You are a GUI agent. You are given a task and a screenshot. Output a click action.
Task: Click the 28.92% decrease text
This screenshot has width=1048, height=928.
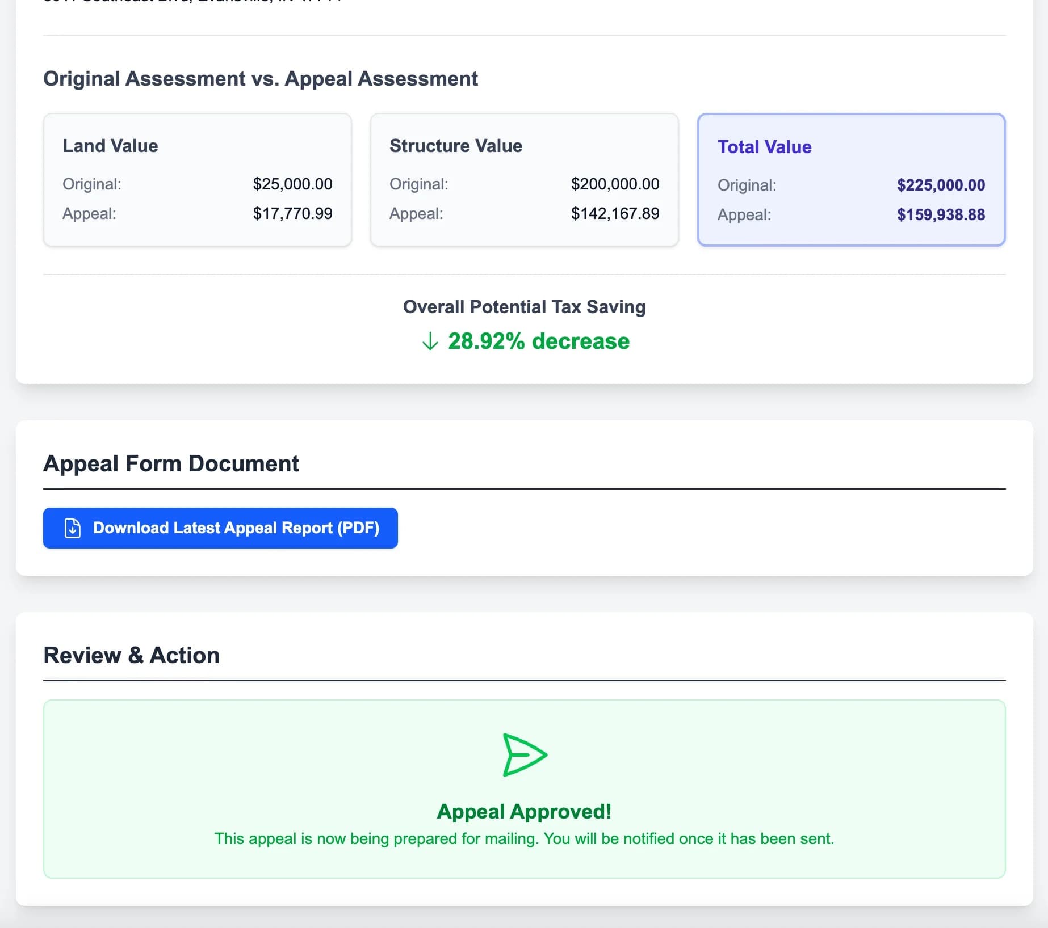pyautogui.click(x=538, y=341)
